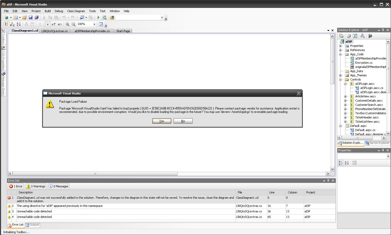This screenshot has width=391, height=235.
Task: Switch to the Start Page tab
Action: click(123, 31)
